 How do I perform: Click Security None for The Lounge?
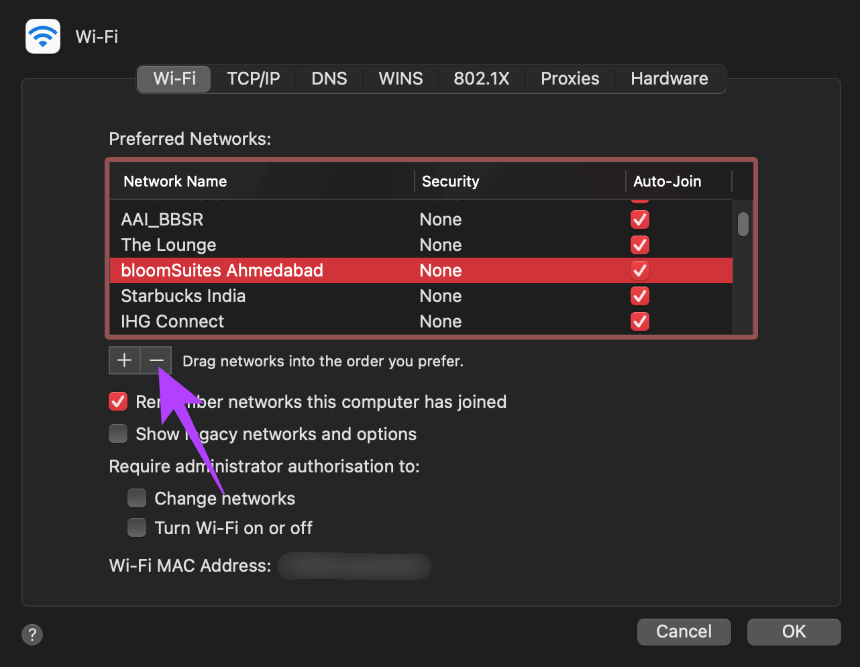tap(441, 245)
